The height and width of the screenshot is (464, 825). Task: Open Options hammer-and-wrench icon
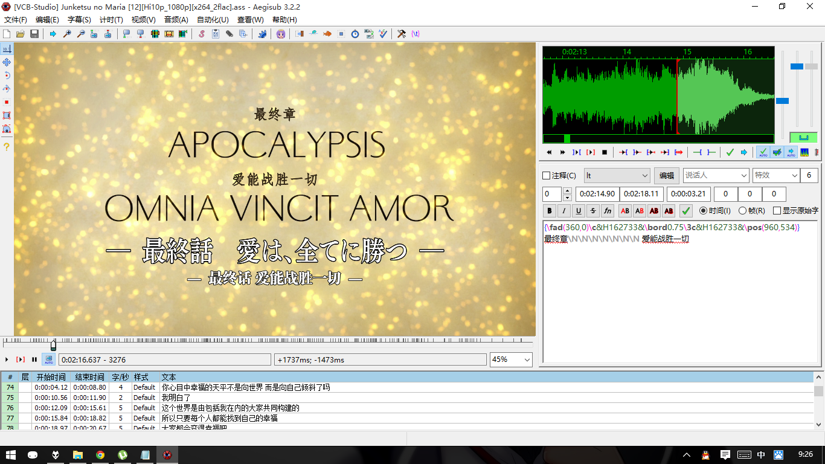coord(402,34)
